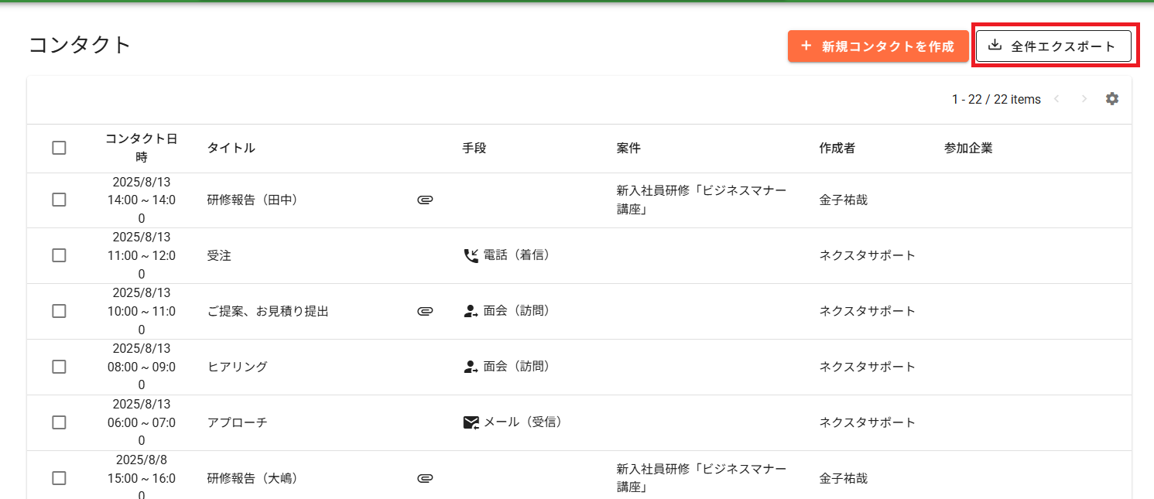
Task: Click 面会（訪問） person icon in ヒアリング row
Action: (471, 367)
